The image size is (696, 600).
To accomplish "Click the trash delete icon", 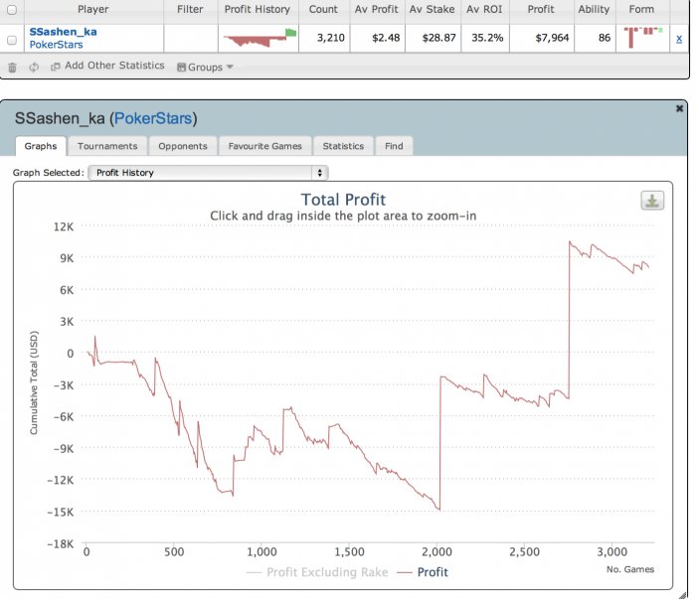I will click(12, 68).
